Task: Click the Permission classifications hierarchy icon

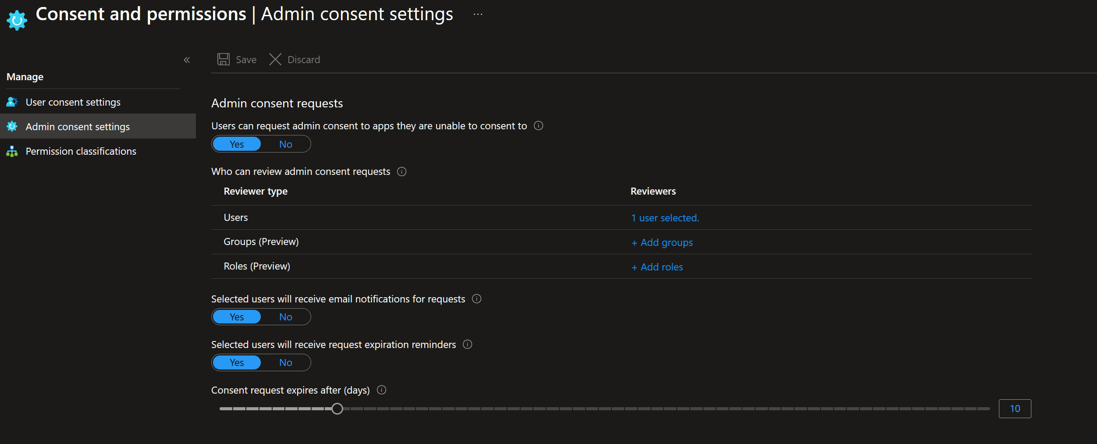Action: point(12,151)
